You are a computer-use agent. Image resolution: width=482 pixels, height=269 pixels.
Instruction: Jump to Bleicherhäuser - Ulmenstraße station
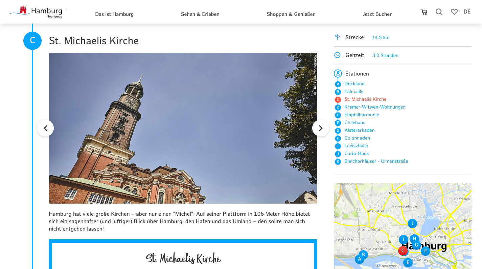[x=376, y=161]
